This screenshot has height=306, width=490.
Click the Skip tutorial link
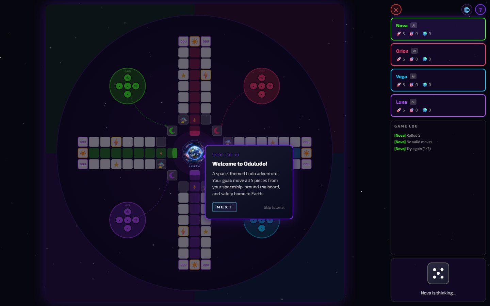[x=274, y=207]
